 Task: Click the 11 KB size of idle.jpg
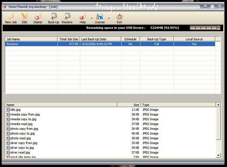tap(135, 110)
